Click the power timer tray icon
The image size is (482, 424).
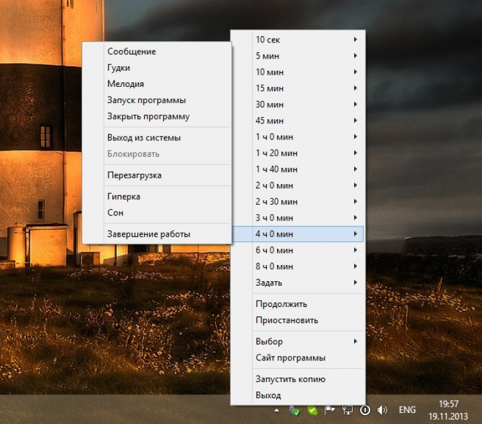click(365, 410)
